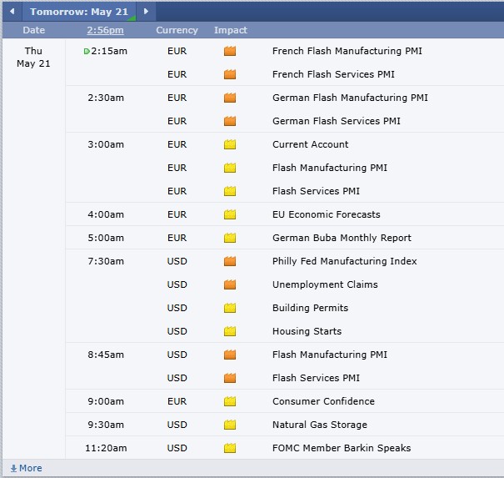504x478 pixels.
Task: Click German Buba Monthly Report impact icon
Action: 230,238
